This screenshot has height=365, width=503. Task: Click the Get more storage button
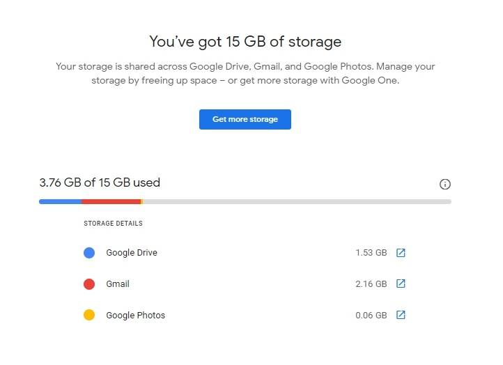pos(245,119)
